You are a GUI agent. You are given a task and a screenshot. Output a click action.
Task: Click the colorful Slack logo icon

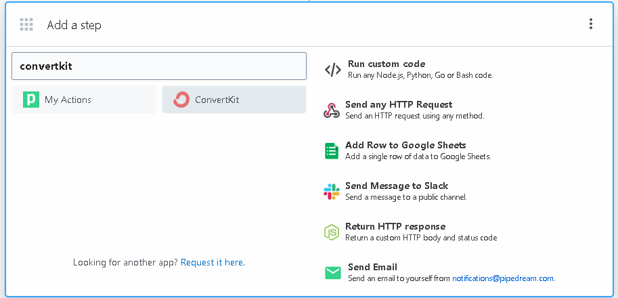[x=332, y=192]
